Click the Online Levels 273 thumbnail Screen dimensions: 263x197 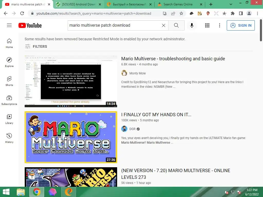(71, 177)
